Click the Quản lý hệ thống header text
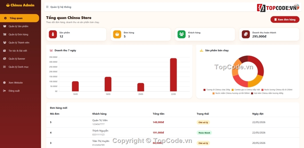 [61, 7]
